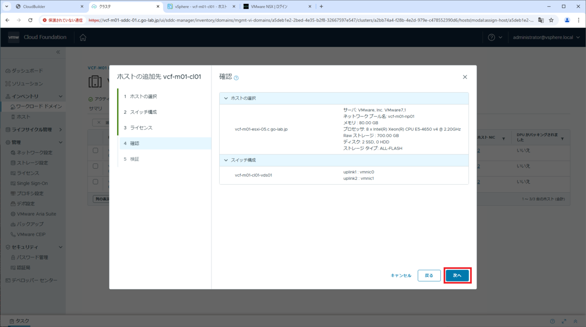Viewport: 586px width, 327px height.
Task: Tick the first host row checkbox
Action: (x=96, y=151)
